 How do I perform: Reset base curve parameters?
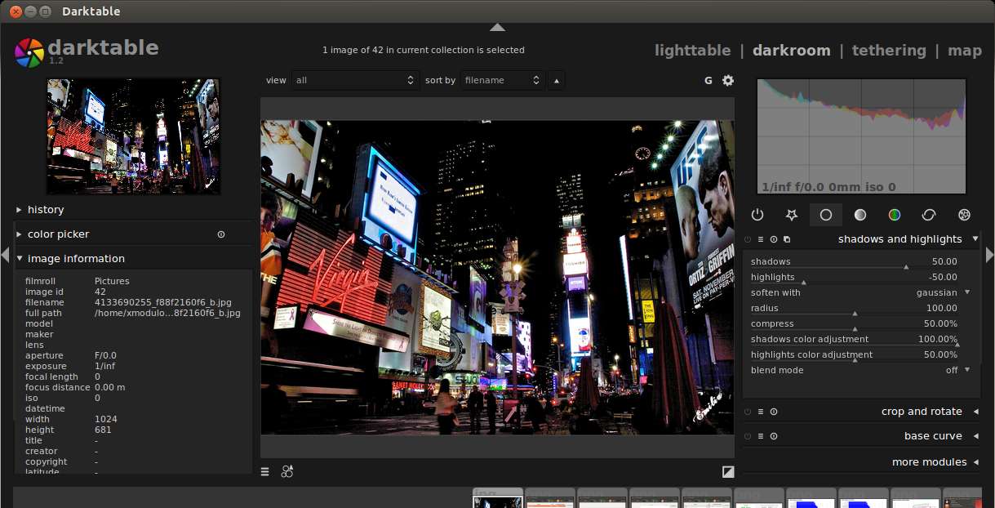[x=773, y=436]
